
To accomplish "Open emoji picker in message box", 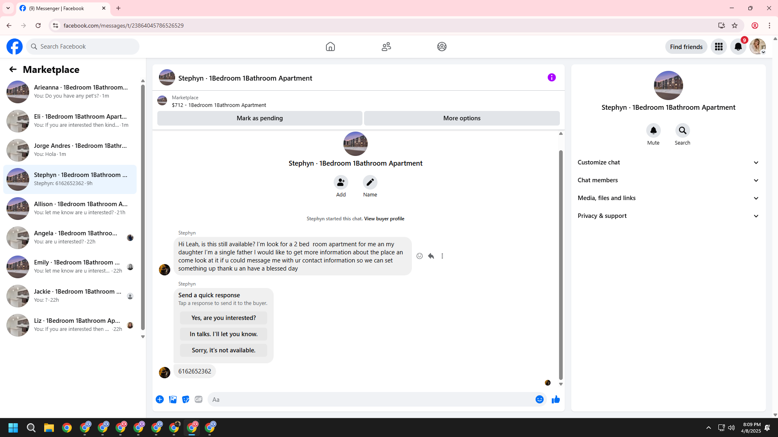I will point(540,399).
